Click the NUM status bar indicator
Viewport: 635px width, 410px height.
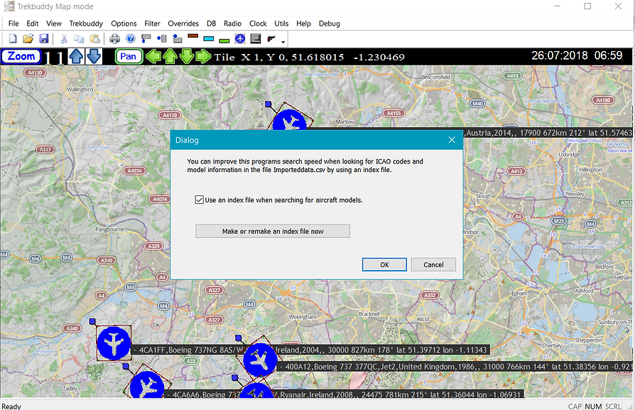(x=593, y=406)
